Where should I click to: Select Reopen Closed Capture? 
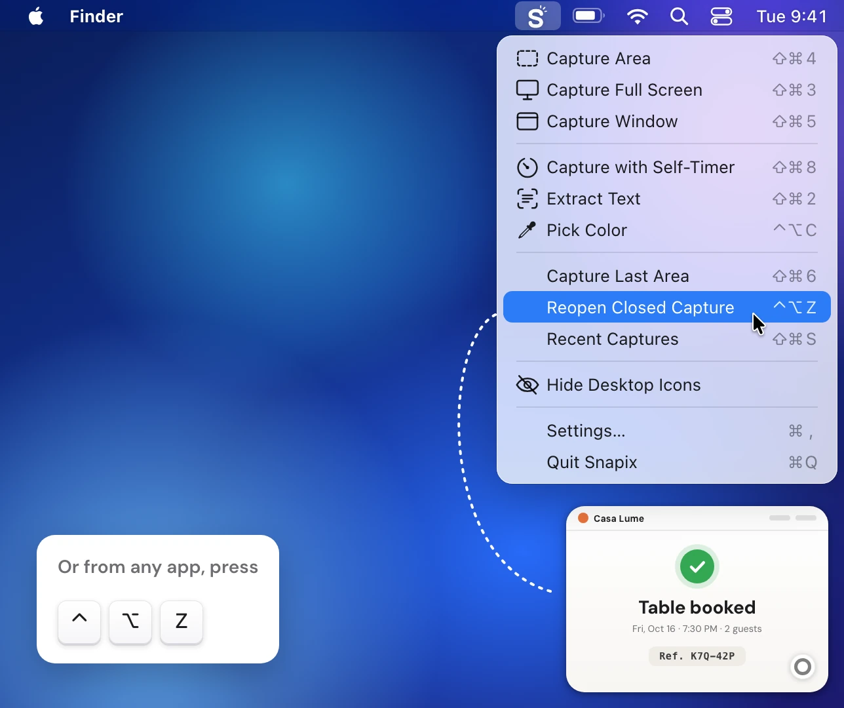point(667,307)
